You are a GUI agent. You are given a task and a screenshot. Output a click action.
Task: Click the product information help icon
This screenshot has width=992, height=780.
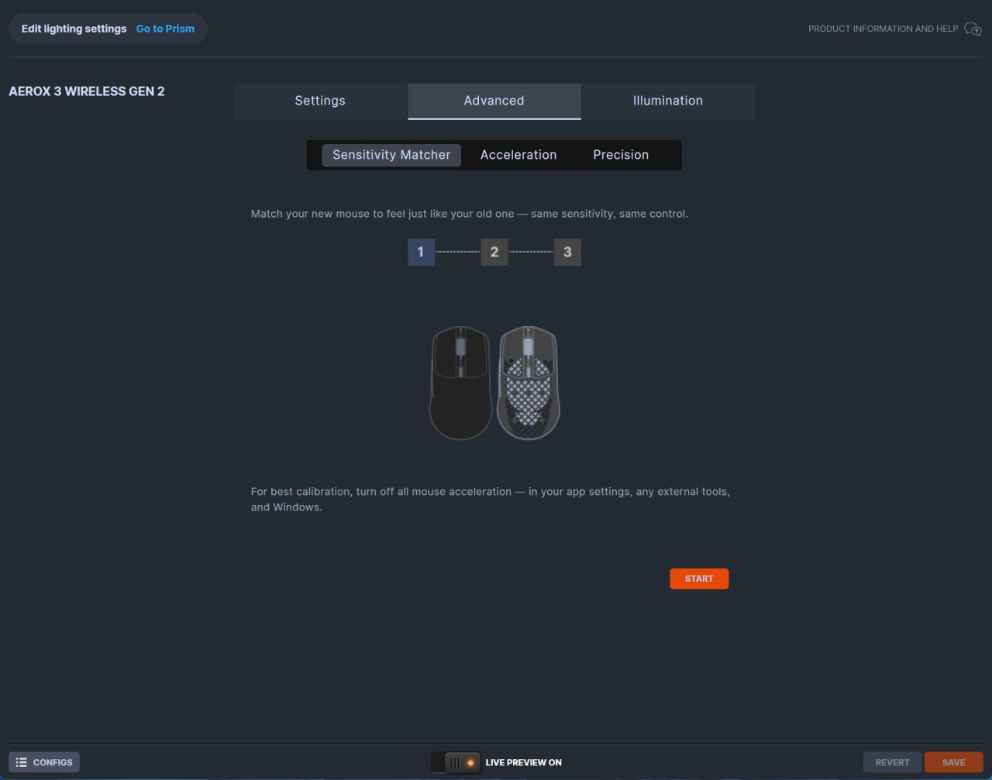click(x=973, y=29)
